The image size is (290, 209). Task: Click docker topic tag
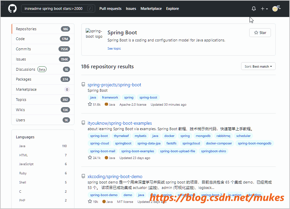(169, 136)
